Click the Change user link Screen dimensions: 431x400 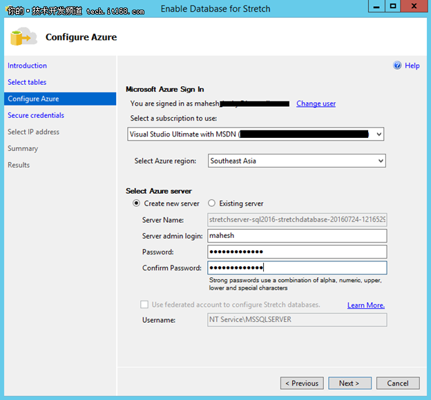316,103
